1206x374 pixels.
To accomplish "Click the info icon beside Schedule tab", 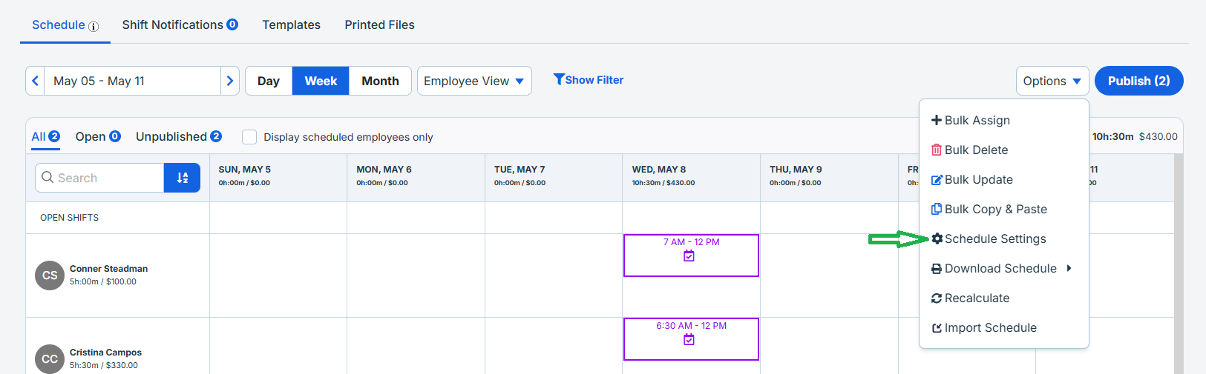I will tap(94, 27).
